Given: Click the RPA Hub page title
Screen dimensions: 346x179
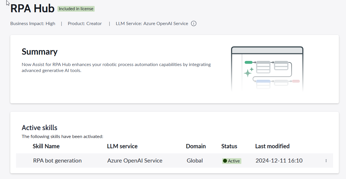Looking at the screenshot, I should 32,9.
